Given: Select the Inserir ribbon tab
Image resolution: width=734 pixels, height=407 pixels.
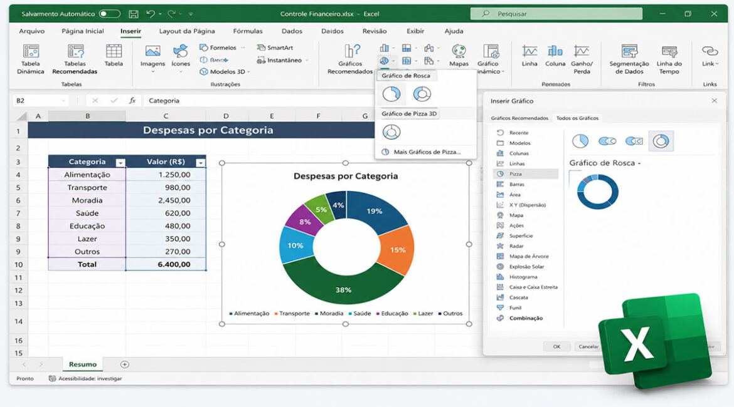Looking at the screenshot, I should 130,31.
